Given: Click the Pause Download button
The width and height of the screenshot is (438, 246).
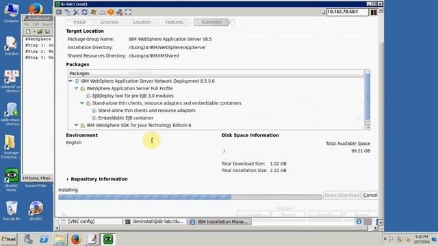Looking at the screenshot, I should point(342,195).
